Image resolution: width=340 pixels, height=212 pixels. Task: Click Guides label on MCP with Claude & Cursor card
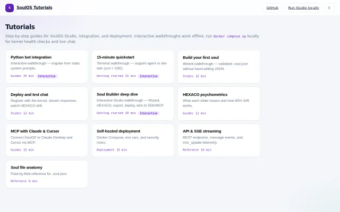tap(16, 149)
